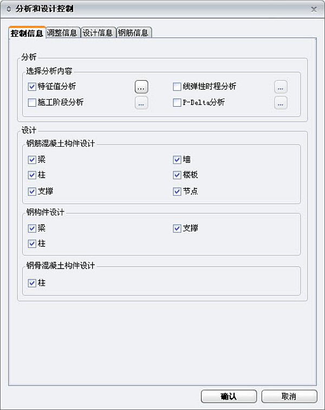Image resolution: width=325 pixels, height=410 pixels.
Task: Switch to the 调整信息 tab
Action: coord(62,33)
